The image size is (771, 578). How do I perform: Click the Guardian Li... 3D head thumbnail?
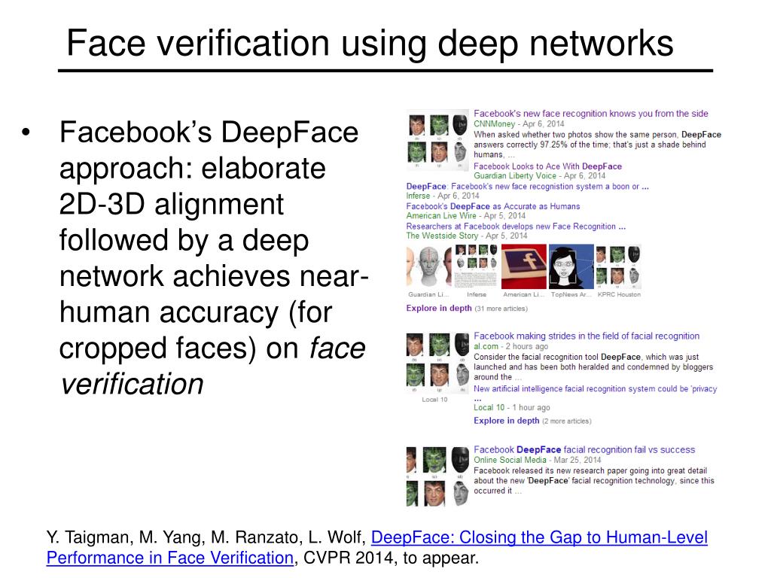pyautogui.click(x=428, y=266)
